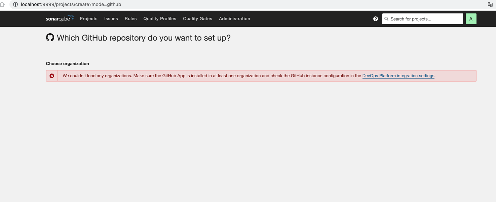
Task: Select the localhost URL in address bar
Action: [x=71, y=4]
